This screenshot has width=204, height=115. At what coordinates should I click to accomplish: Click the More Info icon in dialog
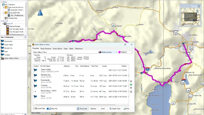50,109
